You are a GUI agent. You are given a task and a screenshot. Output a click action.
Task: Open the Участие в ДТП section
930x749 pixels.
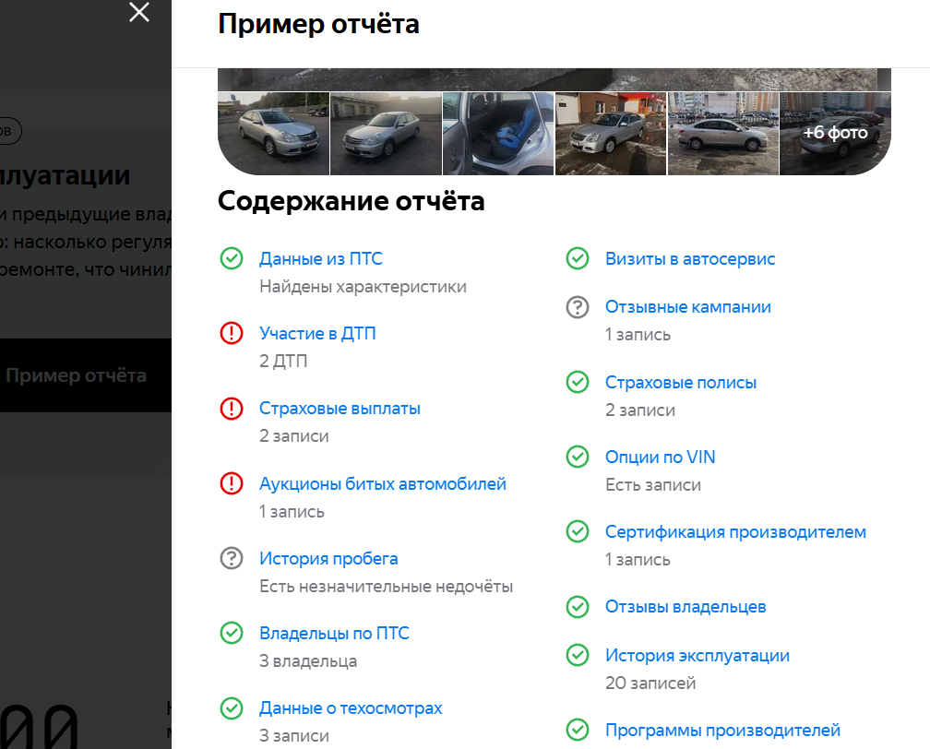tap(317, 333)
